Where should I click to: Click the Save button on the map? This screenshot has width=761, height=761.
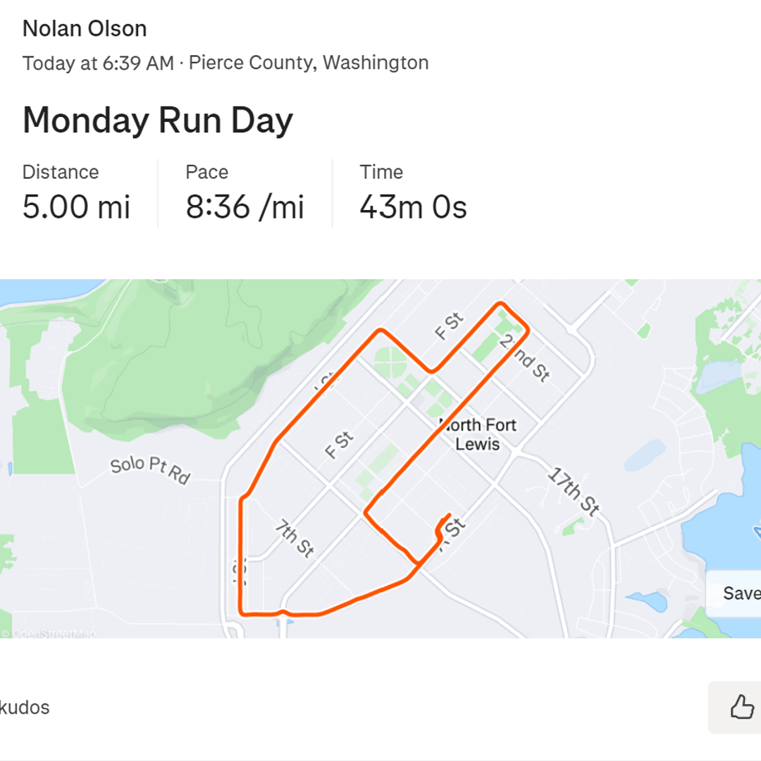coord(738,593)
